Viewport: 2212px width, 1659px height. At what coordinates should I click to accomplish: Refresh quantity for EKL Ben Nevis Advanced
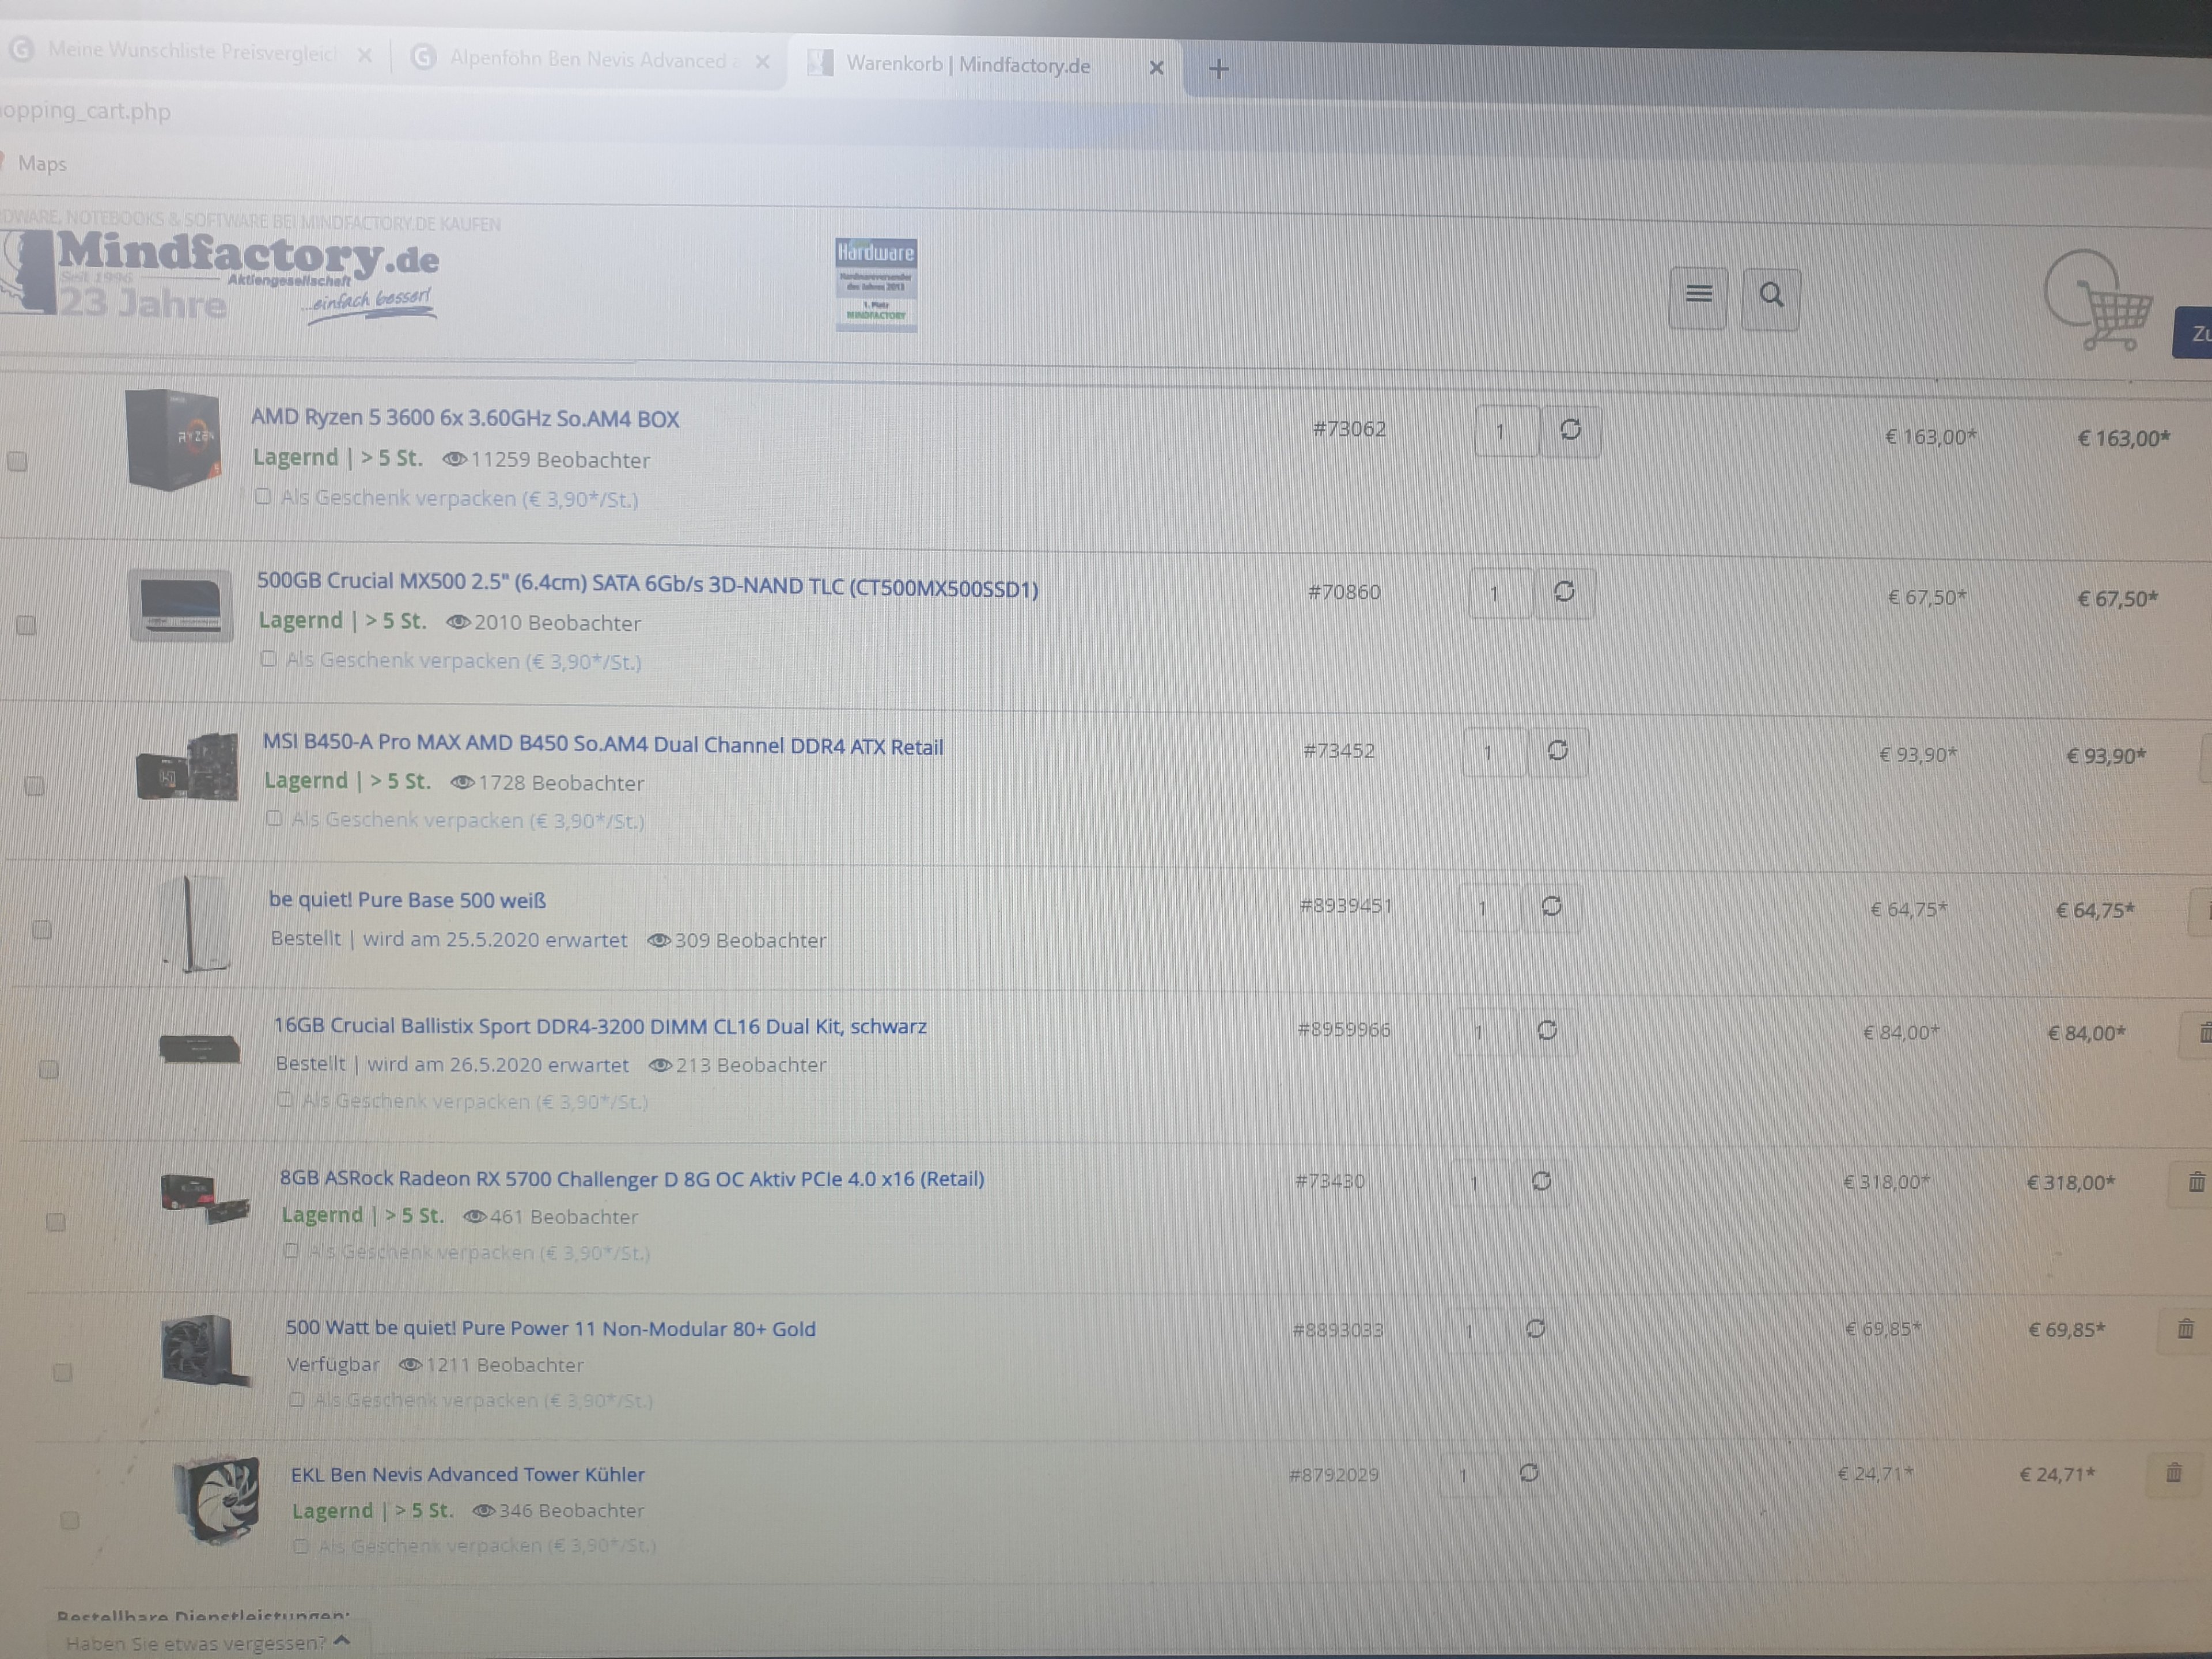1529,1474
